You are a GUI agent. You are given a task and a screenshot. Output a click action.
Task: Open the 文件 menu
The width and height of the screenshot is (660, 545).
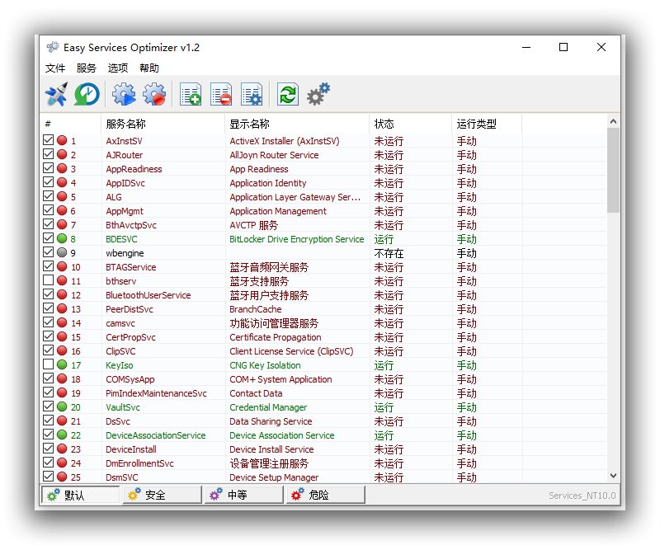(x=55, y=68)
